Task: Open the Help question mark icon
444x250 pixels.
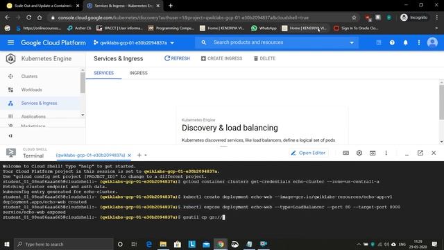Action: point(392,42)
